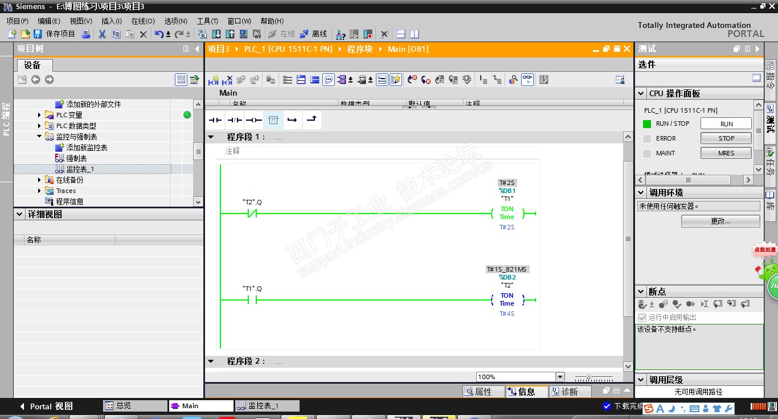
Task: Collapse 程序段 2 network
Action: (x=211, y=362)
